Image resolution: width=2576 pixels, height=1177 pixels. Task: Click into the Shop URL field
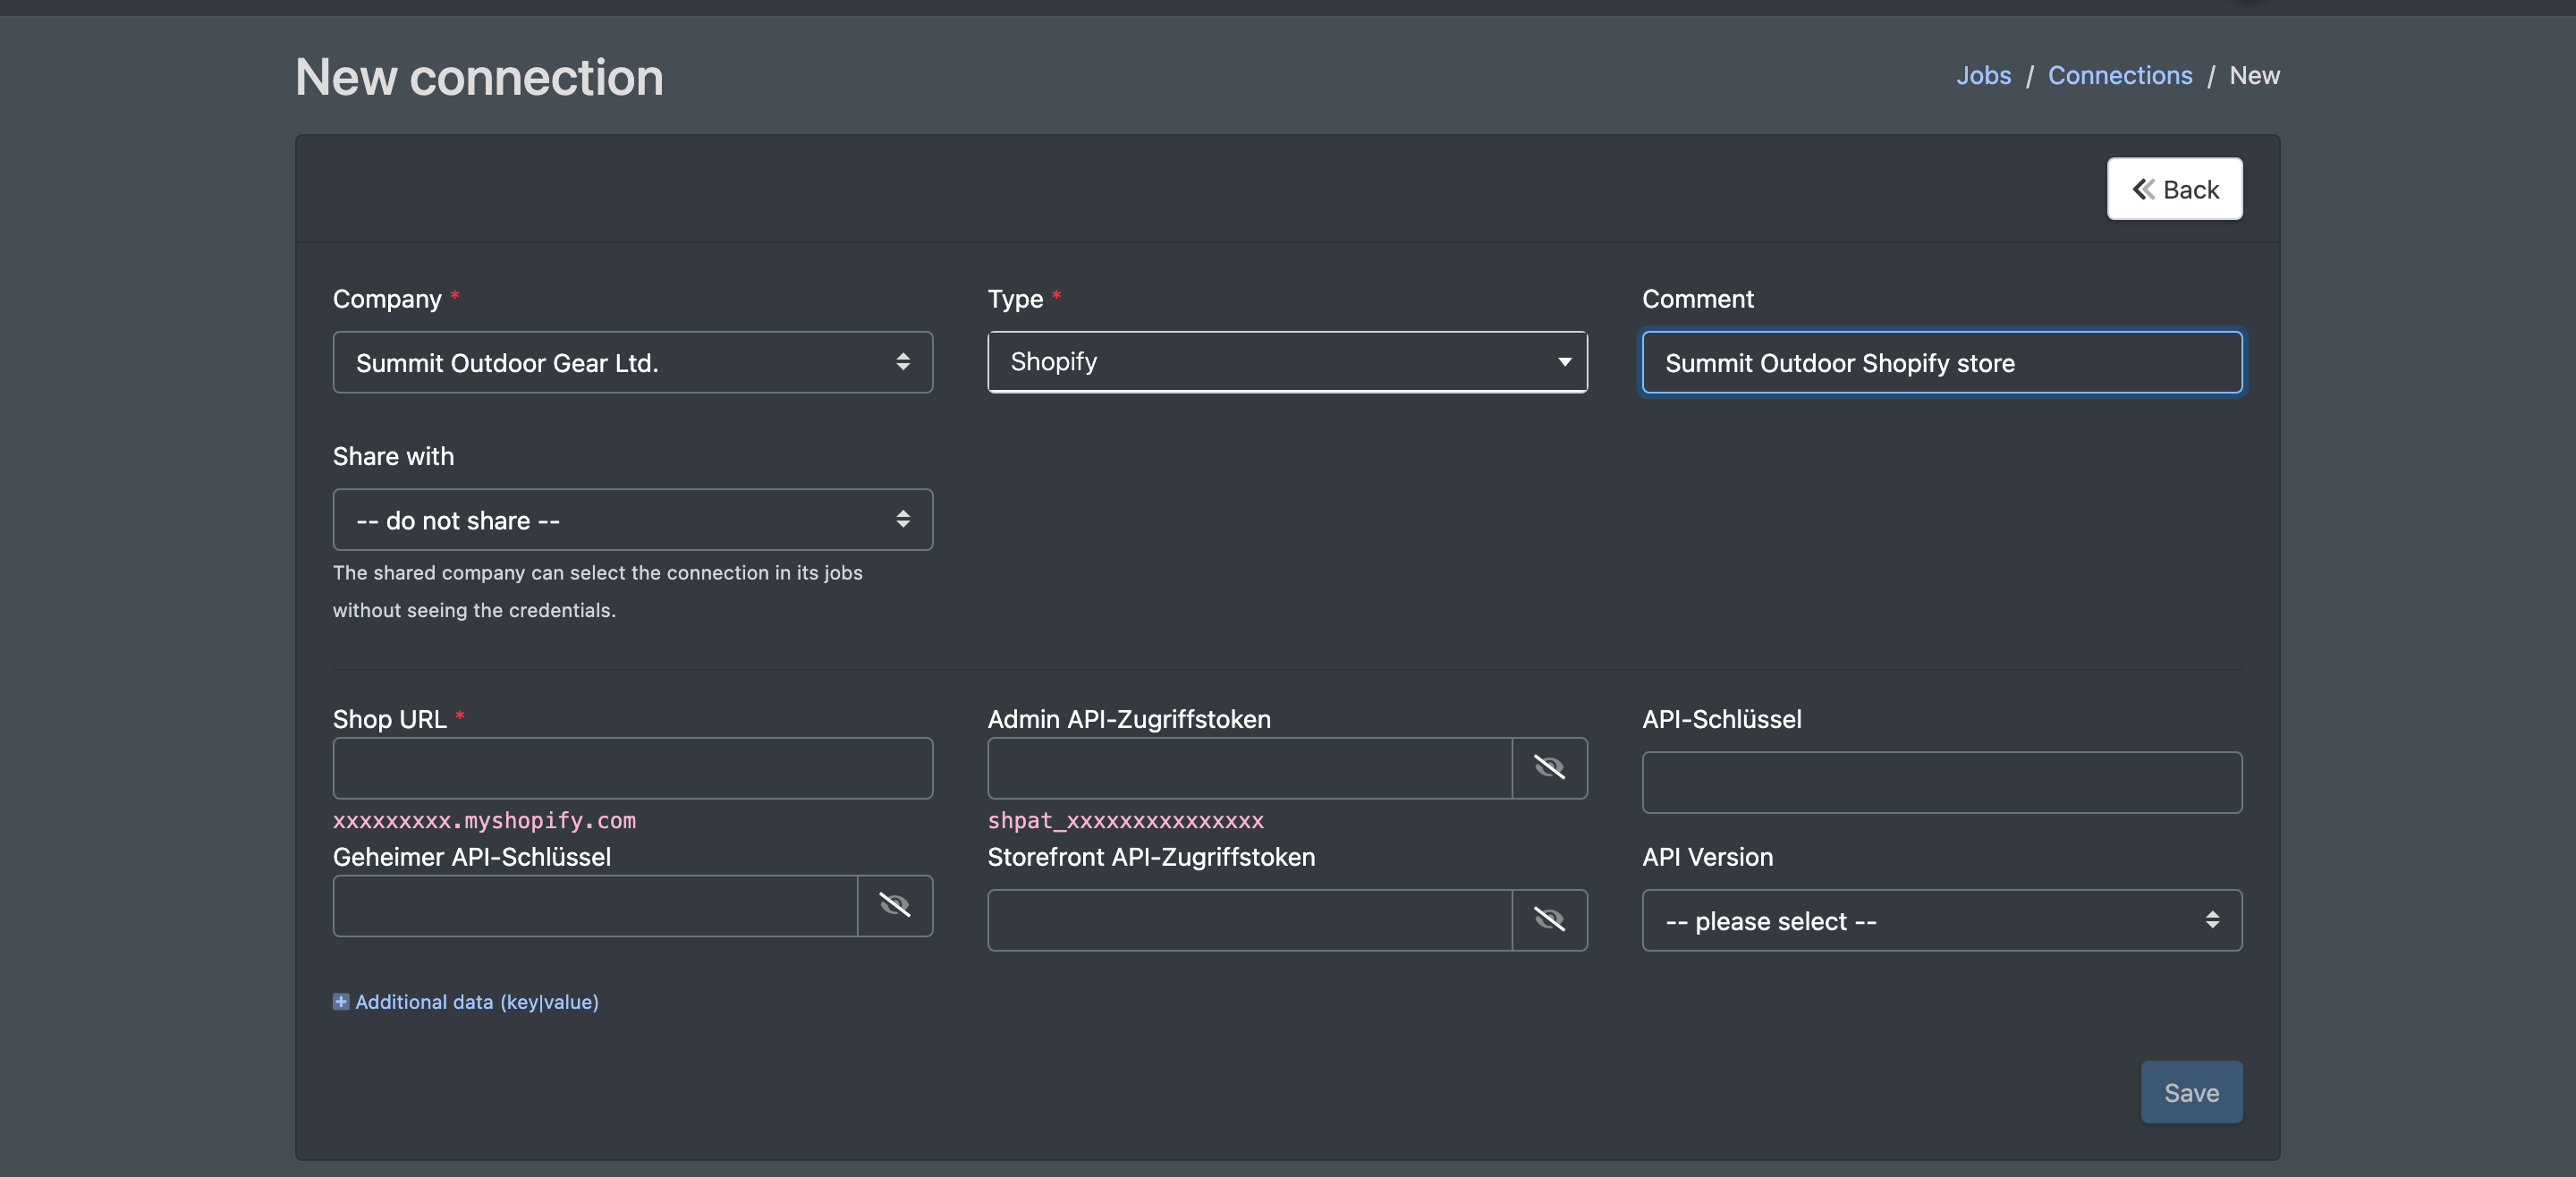point(632,768)
